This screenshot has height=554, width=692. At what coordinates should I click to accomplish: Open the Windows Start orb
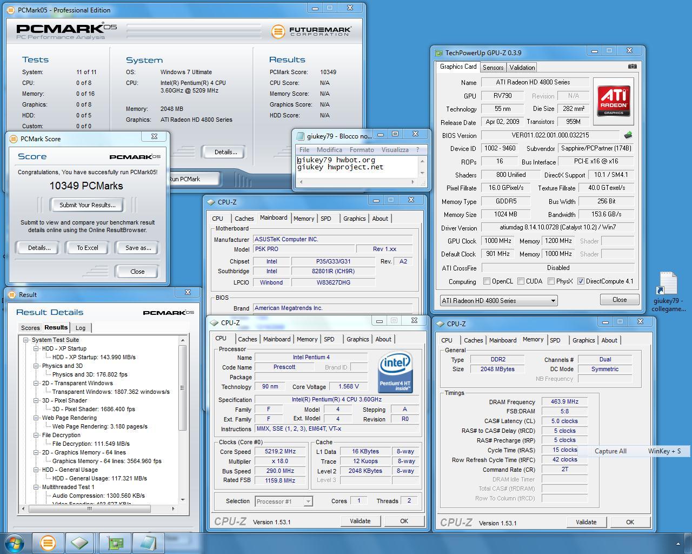15,543
